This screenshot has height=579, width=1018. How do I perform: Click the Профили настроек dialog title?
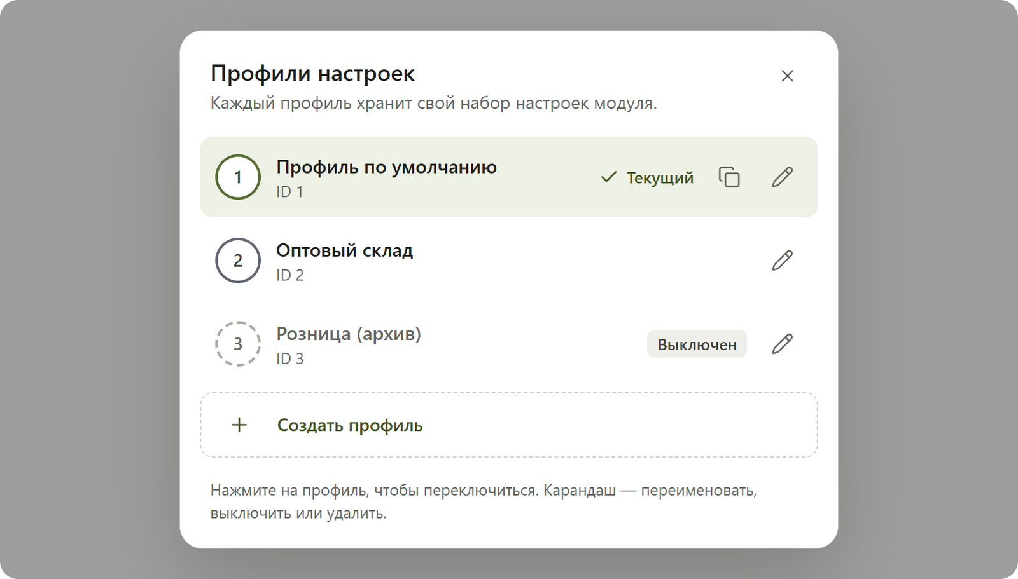[x=312, y=74]
